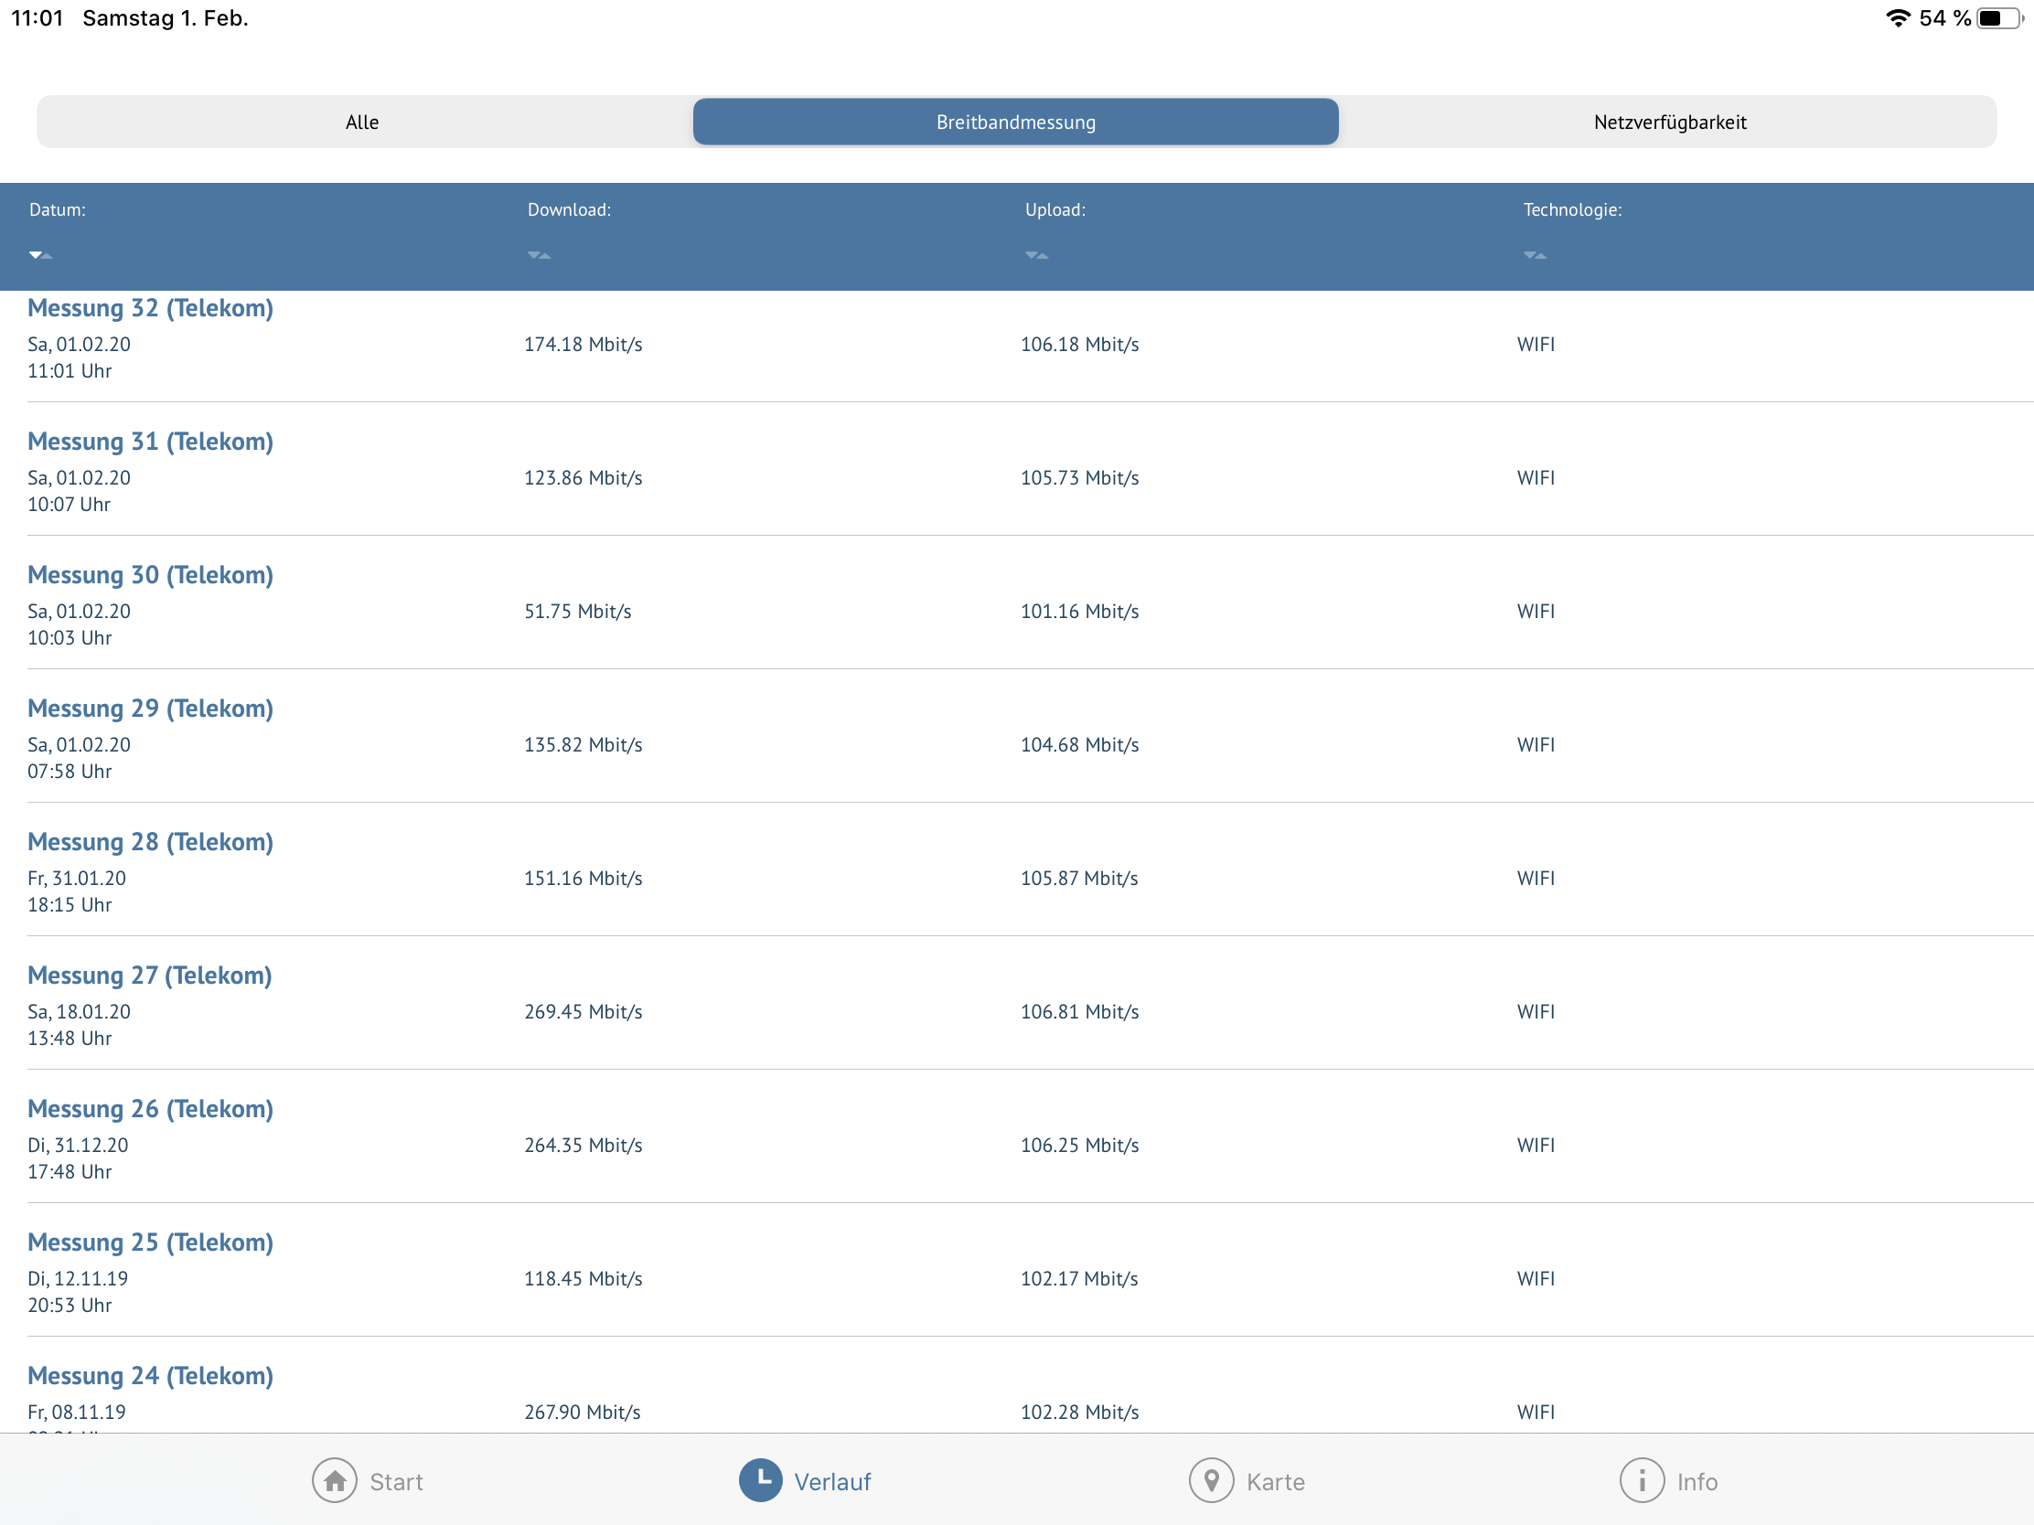Select the 269.45 Mbit/s download value
The image size is (2034, 1525).
coord(583,1012)
